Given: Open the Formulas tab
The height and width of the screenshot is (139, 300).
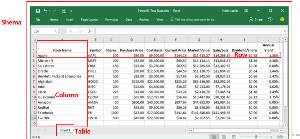Looking at the screenshot, I should (111, 19).
